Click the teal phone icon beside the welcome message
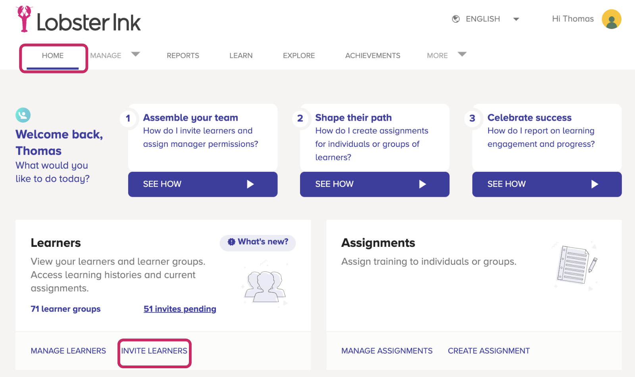This screenshot has width=635, height=377. point(23,115)
